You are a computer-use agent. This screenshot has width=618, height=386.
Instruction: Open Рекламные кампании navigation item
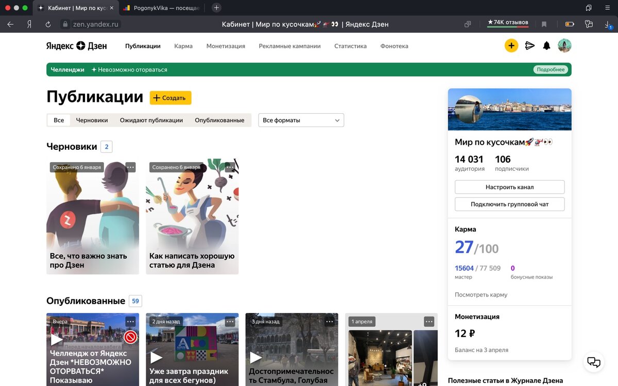289,46
